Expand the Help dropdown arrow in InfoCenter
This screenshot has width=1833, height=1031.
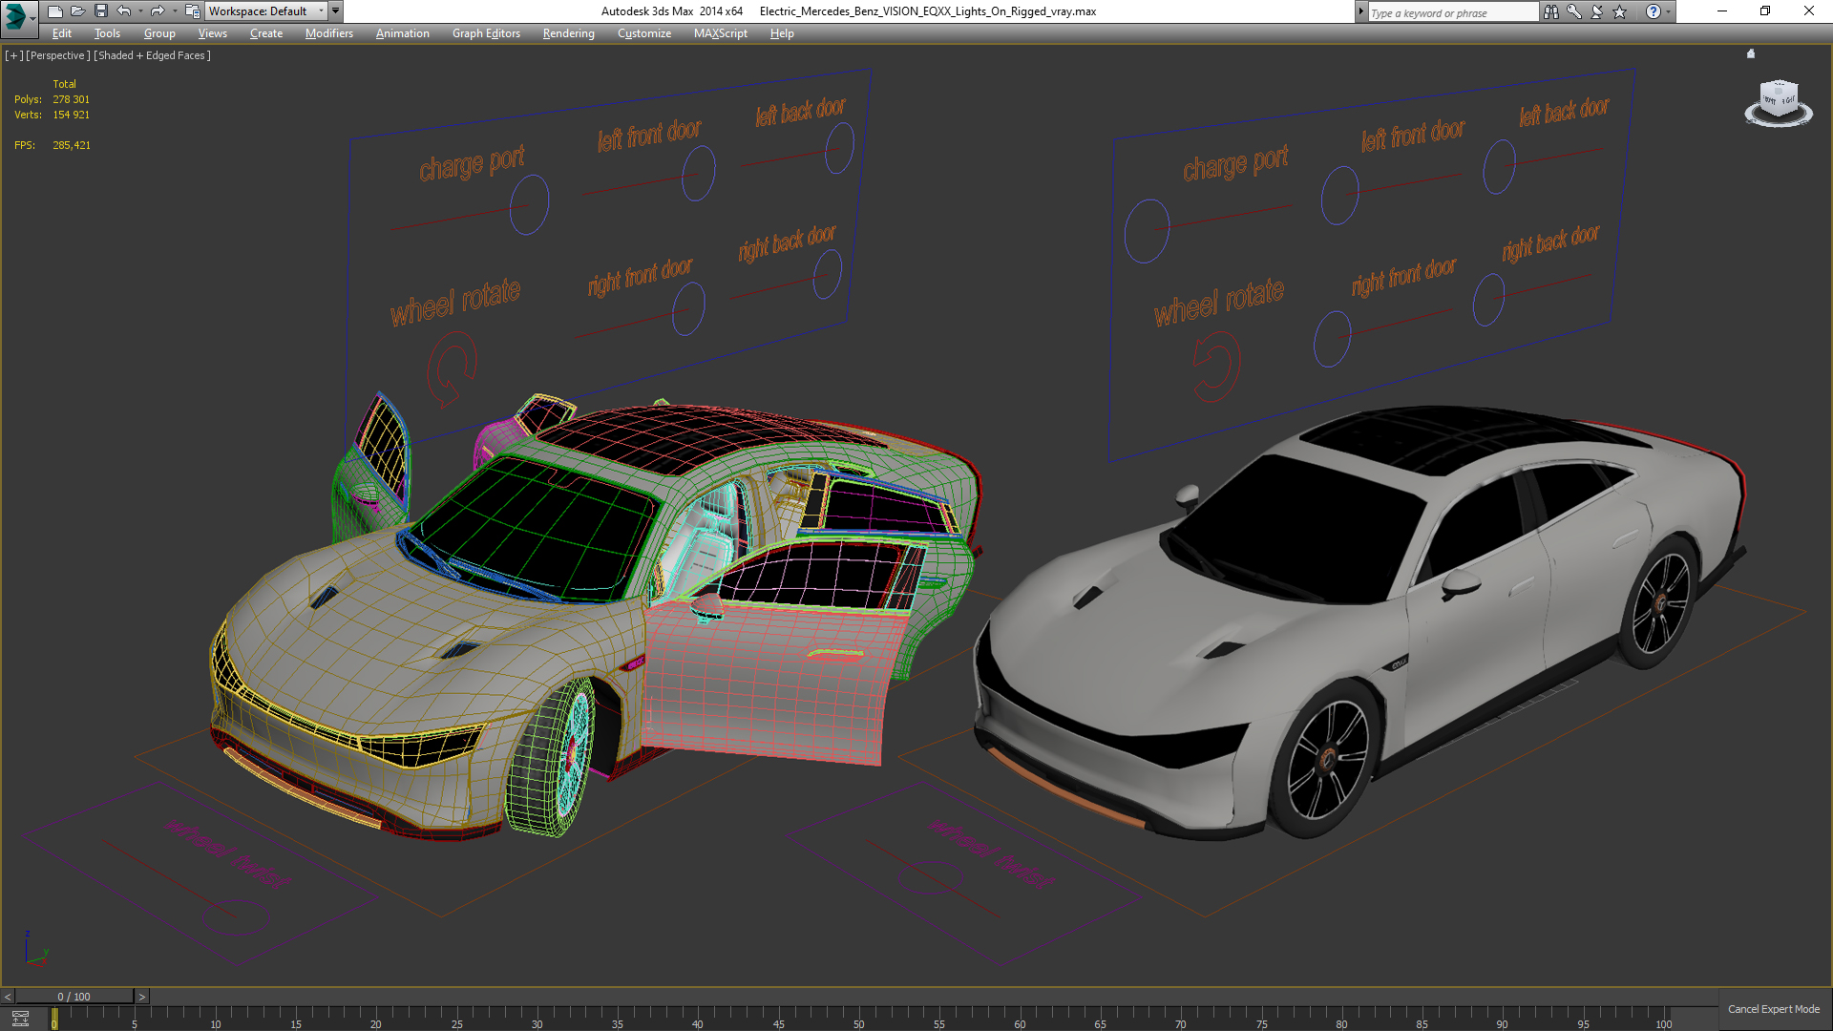click(1669, 11)
